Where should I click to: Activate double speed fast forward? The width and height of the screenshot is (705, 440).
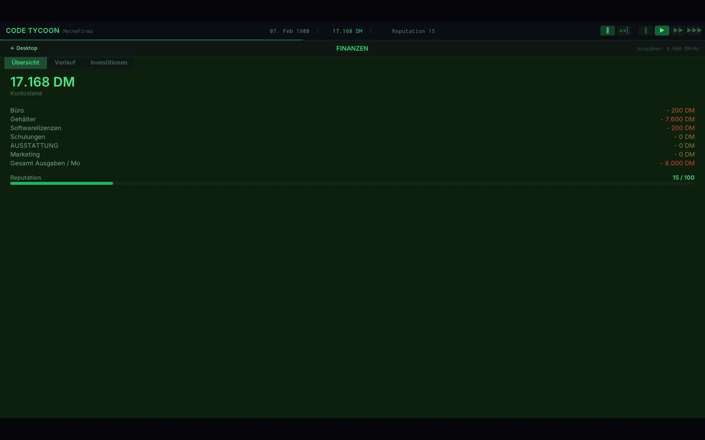tap(678, 31)
